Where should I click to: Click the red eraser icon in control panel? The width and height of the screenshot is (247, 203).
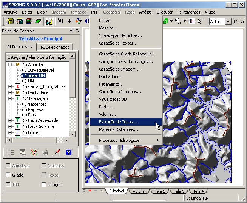pos(57,152)
